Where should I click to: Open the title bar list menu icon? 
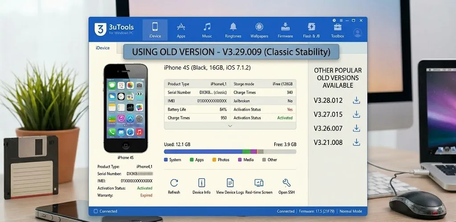click(x=341, y=20)
